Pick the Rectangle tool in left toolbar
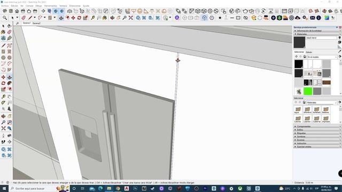 point(3,52)
